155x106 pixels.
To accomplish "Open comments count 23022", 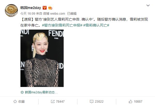I will pyautogui.click(x=99, y=101).
